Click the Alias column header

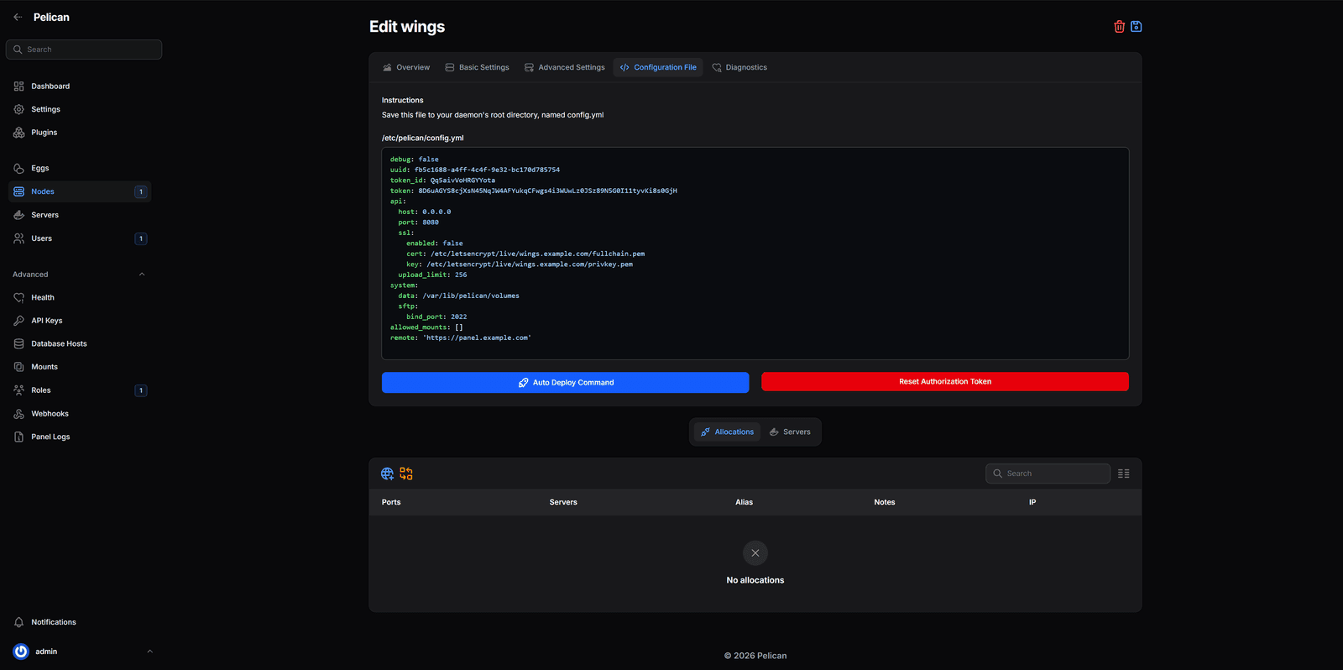pos(745,502)
